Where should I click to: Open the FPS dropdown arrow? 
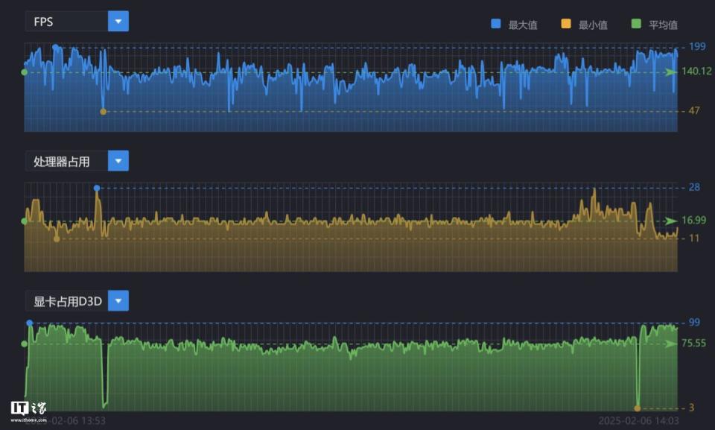[x=118, y=21]
